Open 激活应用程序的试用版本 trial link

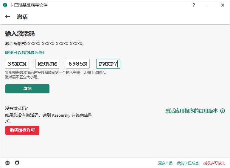coord(192,111)
